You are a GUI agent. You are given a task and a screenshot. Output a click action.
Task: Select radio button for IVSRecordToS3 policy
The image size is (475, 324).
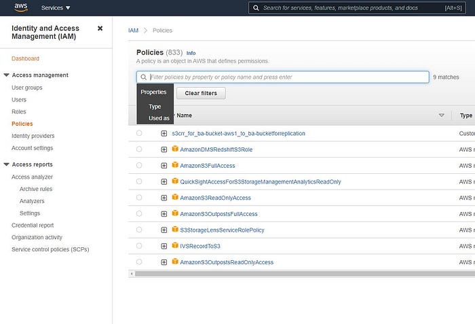[x=139, y=246]
